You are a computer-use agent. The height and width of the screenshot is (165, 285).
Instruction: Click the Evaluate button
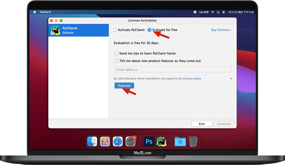124,86
